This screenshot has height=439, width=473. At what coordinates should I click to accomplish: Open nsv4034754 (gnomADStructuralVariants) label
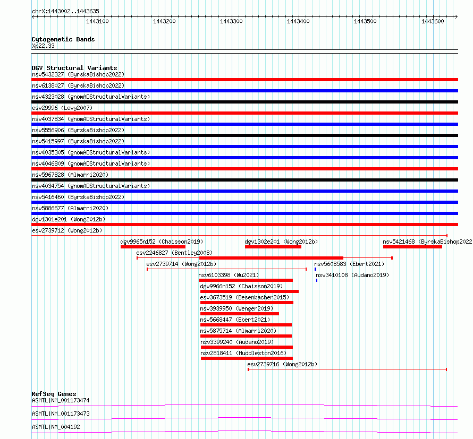click(91, 186)
